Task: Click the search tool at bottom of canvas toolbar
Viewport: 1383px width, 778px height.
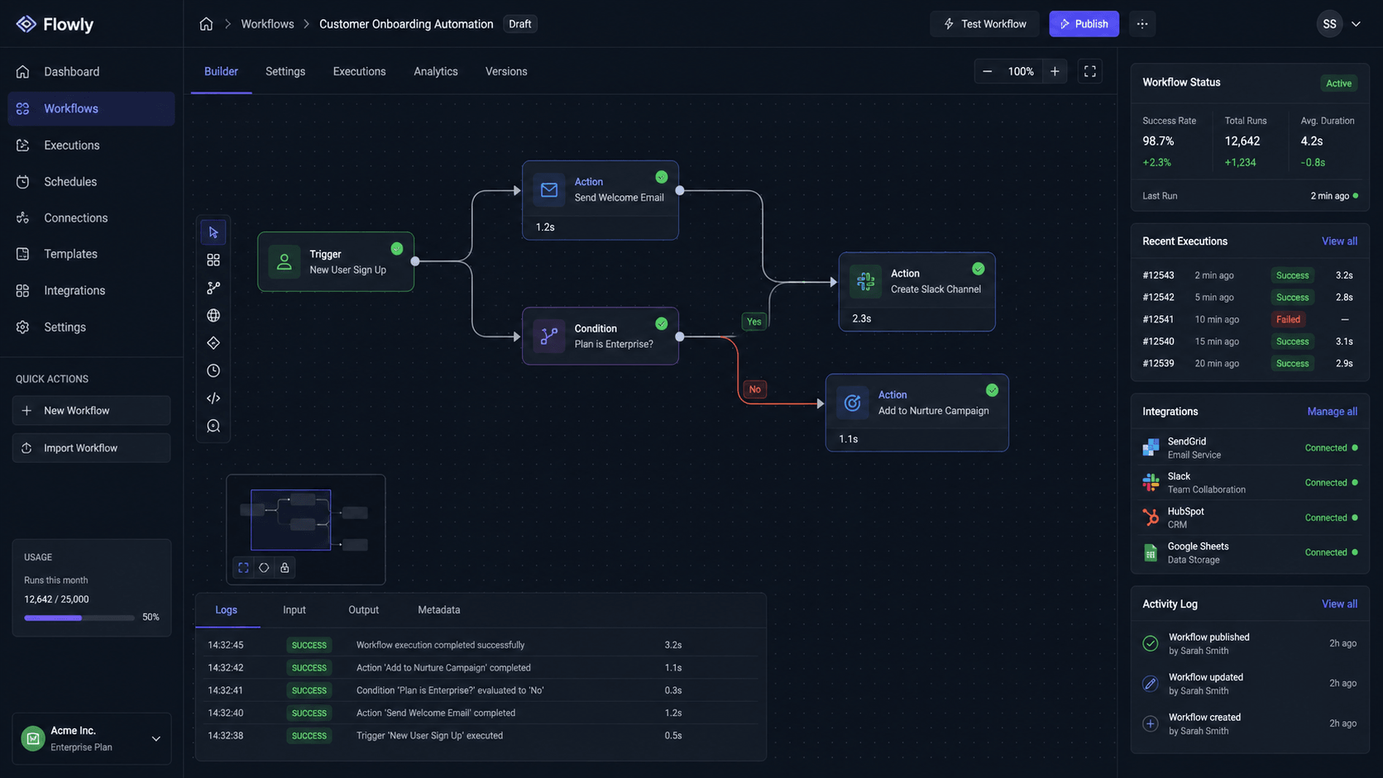Action: (213, 426)
